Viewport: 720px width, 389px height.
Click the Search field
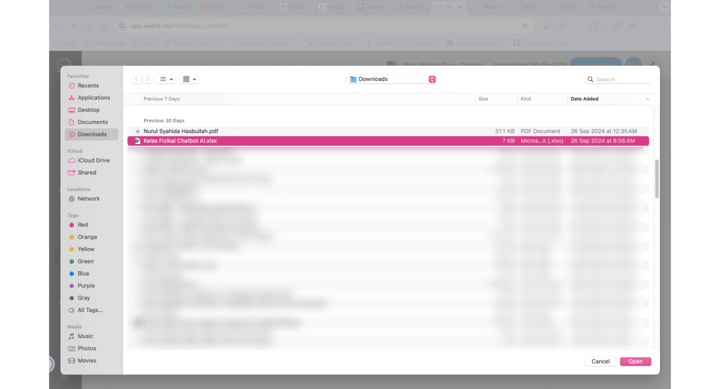click(x=617, y=79)
